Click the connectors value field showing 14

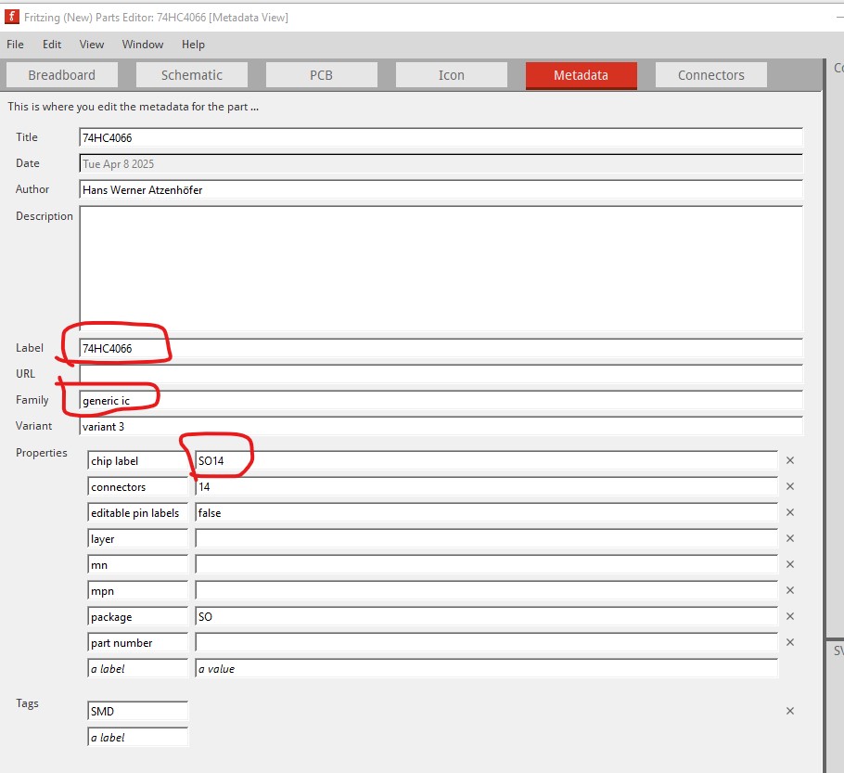coord(486,486)
